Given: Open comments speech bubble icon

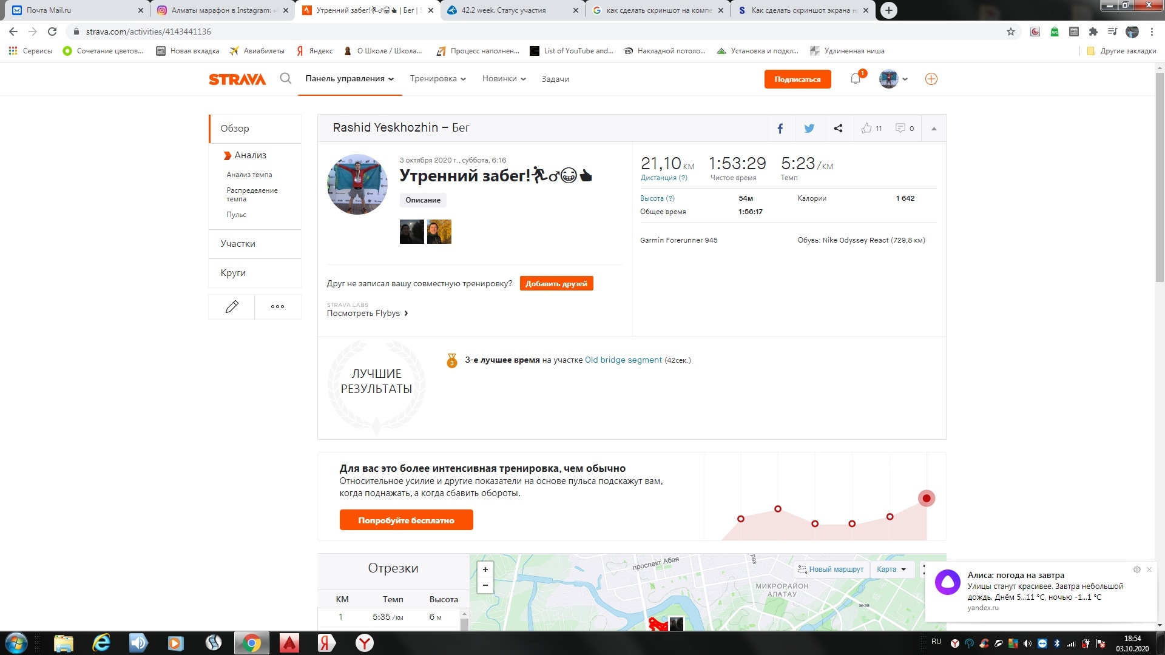Looking at the screenshot, I should coord(900,128).
